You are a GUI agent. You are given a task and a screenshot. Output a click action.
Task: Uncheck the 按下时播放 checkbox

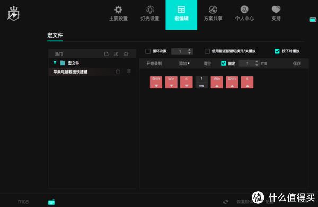pyautogui.click(x=277, y=51)
